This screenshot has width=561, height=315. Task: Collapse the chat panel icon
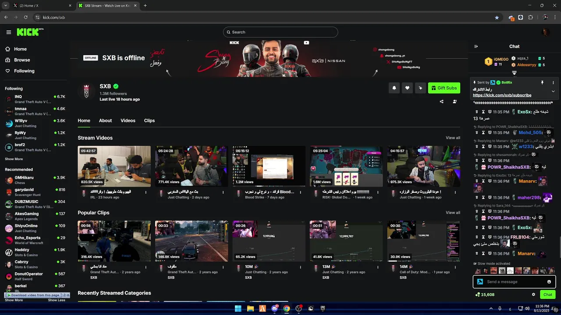tap(476, 46)
